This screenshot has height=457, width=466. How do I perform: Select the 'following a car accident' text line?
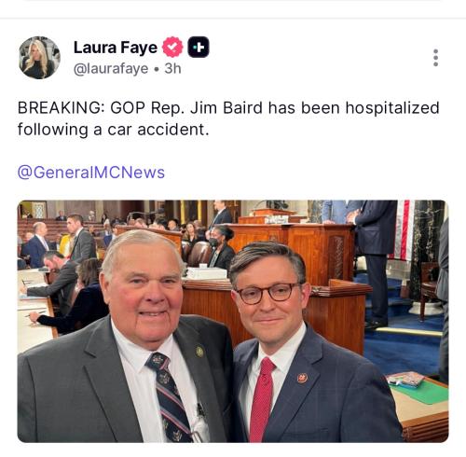pyautogui.click(x=113, y=130)
